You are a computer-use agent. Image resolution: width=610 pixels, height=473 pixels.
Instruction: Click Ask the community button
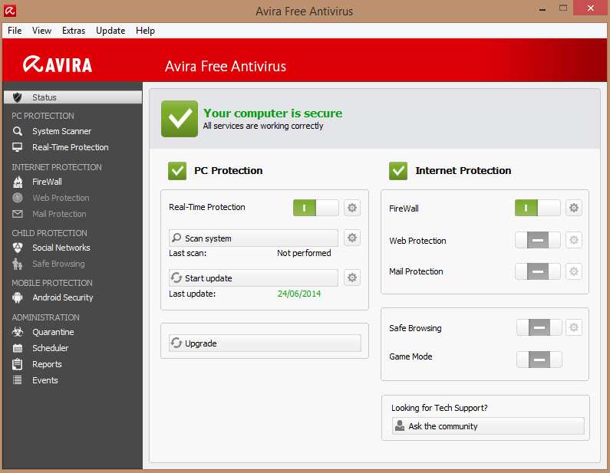point(488,426)
